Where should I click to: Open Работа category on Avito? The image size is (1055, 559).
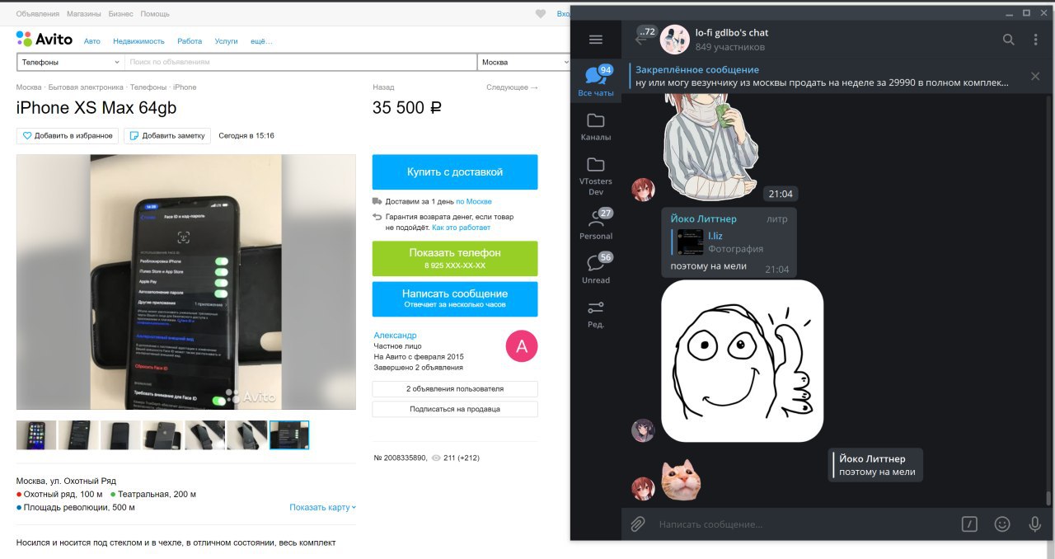pos(190,41)
